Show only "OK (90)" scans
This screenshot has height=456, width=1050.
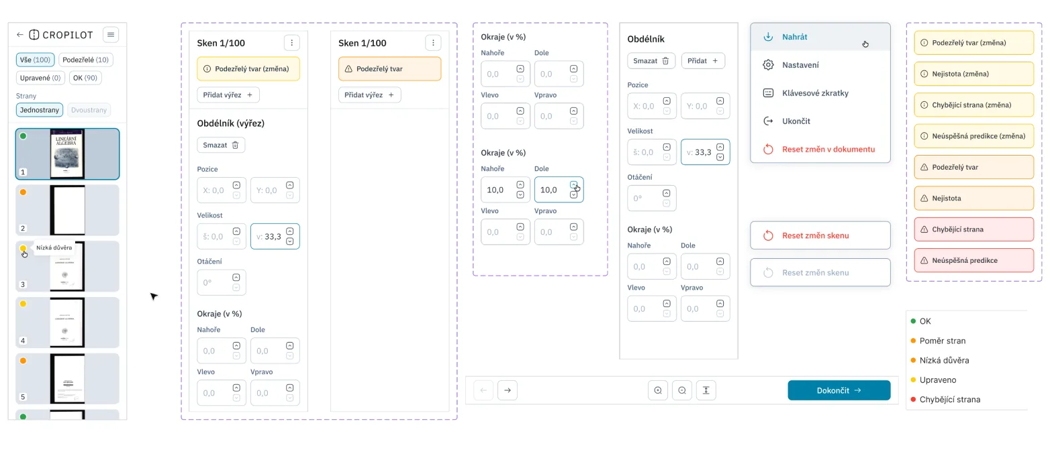click(x=85, y=78)
